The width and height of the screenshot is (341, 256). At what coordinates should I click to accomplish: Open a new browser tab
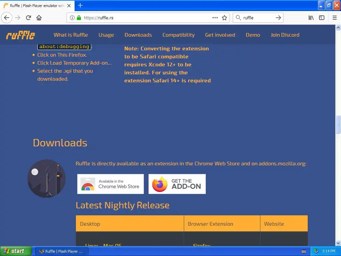tap(80, 5)
